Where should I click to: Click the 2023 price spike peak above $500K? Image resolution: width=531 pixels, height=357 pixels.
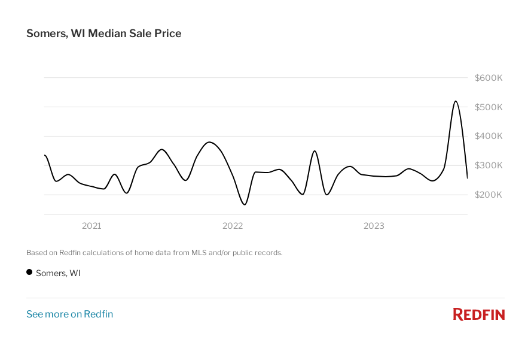pos(456,101)
